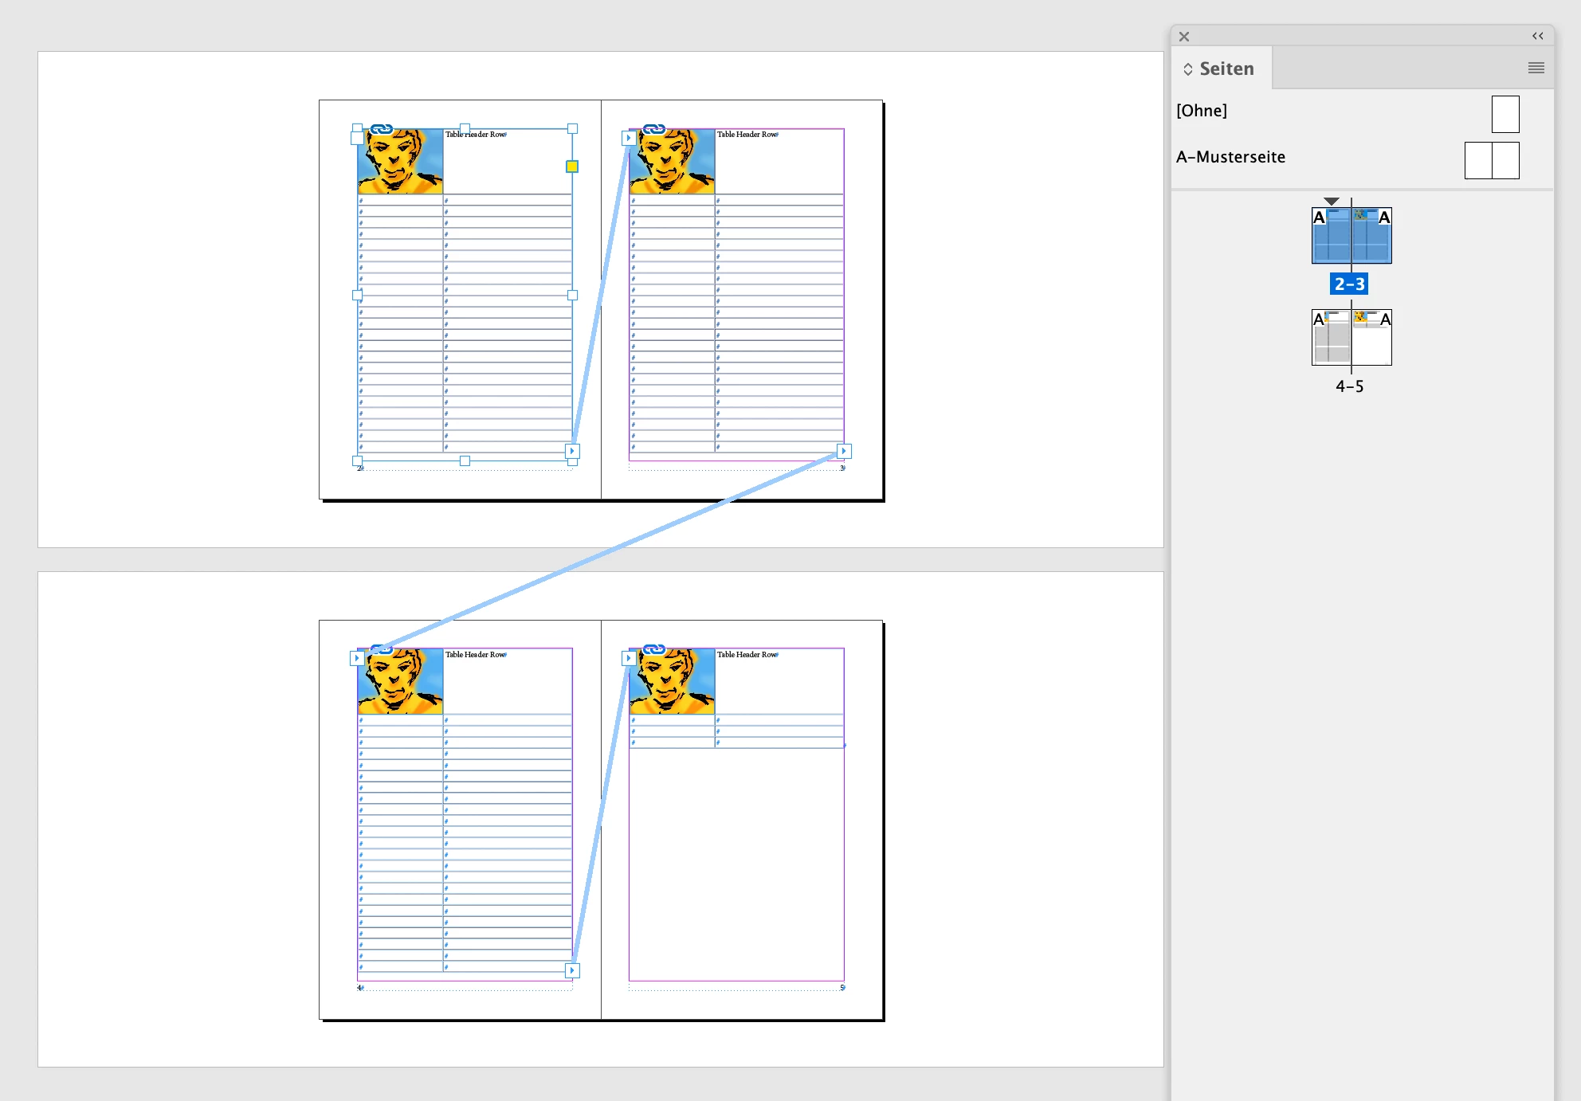
Task: Select the Seiten tab
Action: click(1226, 69)
